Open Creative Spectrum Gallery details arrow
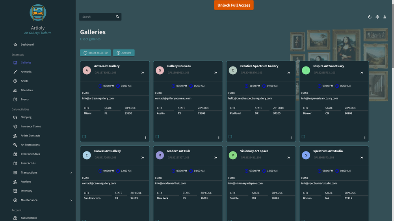The image size is (394, 221). point(289,73)
